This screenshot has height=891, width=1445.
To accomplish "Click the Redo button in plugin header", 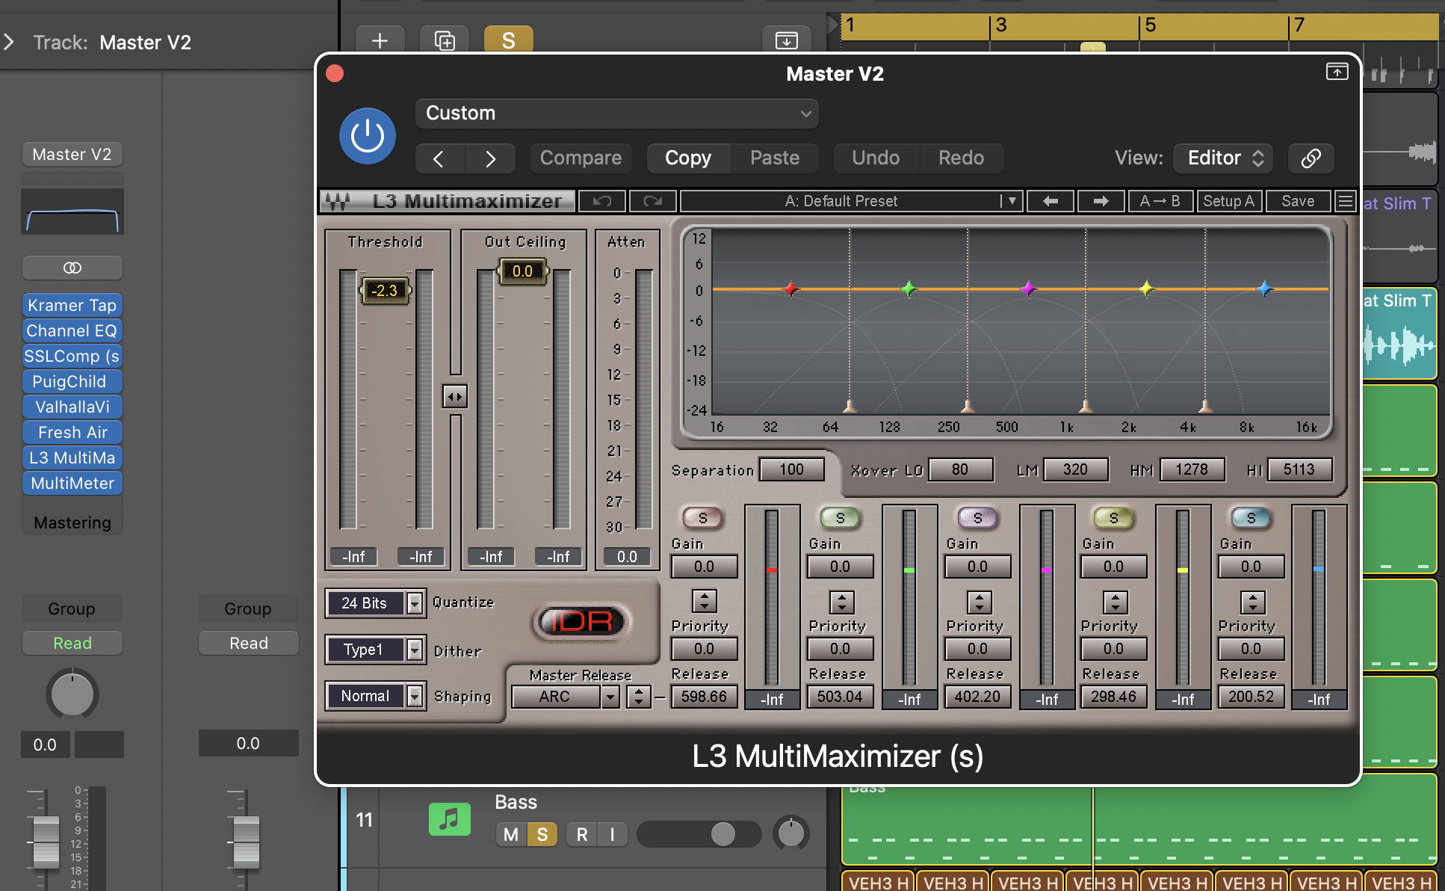I will click(961, 158).
